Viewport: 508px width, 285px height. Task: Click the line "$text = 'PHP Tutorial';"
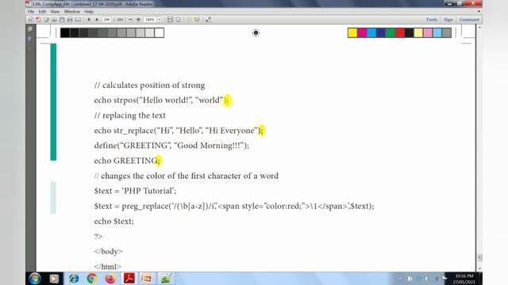click(135, 191)
